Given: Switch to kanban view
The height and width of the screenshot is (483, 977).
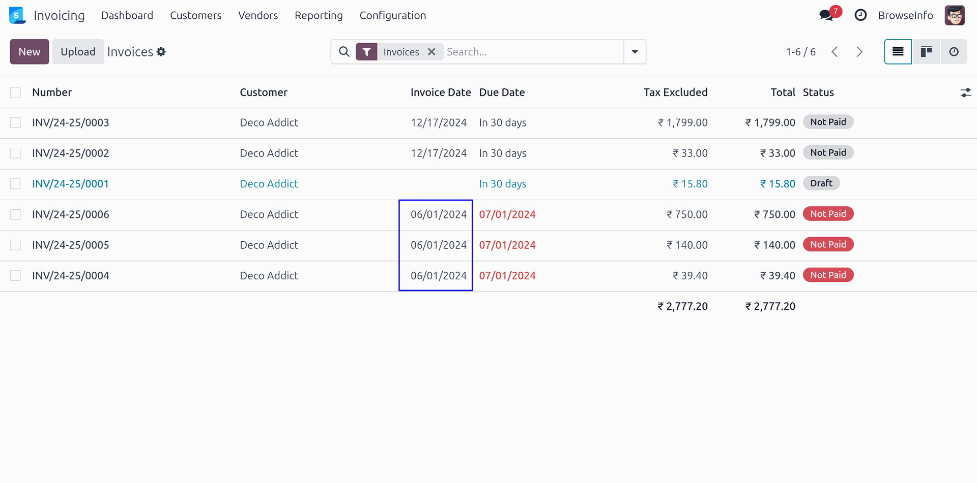Looking at the screenshot, I should click(926, 52).
